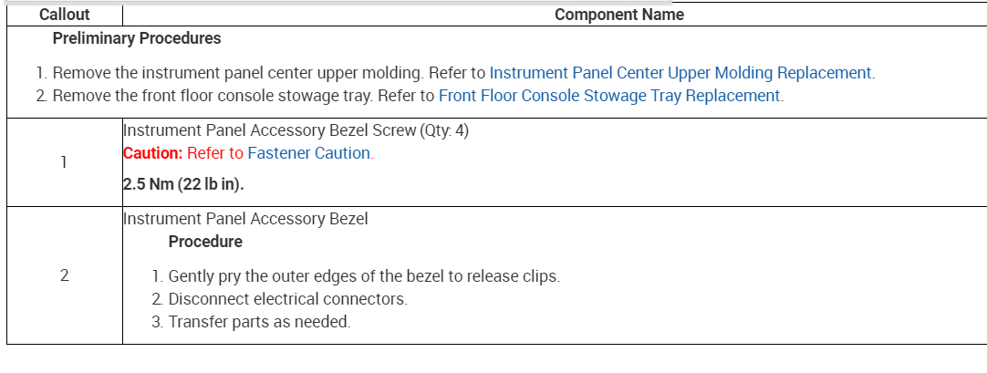Click the Component Name column header
This screenshot has height=373, width=987.
[618, 15]
